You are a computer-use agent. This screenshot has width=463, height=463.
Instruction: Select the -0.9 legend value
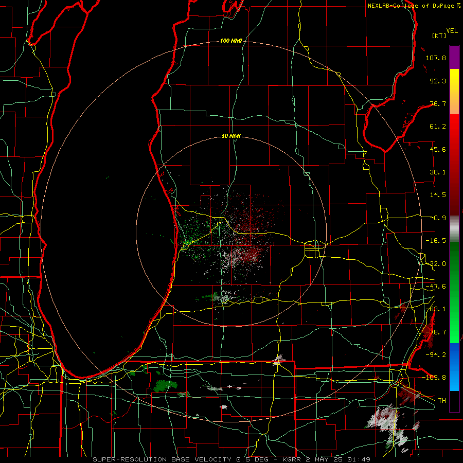[x=438, y=218]
